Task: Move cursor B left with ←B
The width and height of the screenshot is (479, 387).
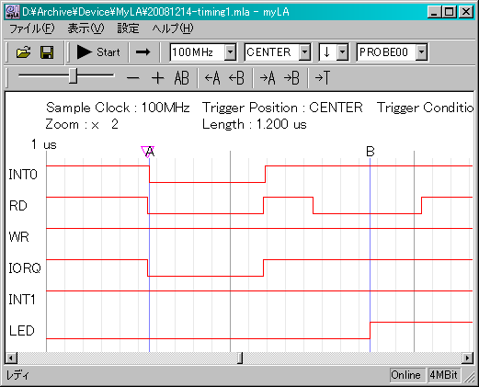Action: 236,78
